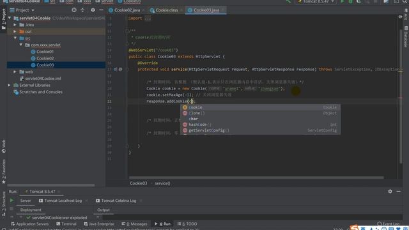Switch to the Cookie.class tab
Image resolution: width=409 pixels, height=230 pixels.
pyautogui.click(x=166, y=10)
